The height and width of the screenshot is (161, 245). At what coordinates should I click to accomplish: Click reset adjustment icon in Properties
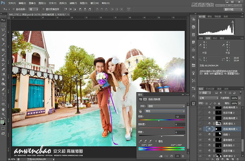(171, 156)
